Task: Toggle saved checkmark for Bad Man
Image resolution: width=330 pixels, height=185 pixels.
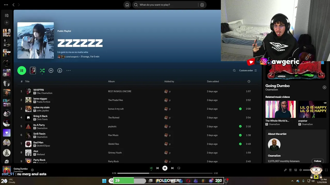Action: [x=240, y=144]
